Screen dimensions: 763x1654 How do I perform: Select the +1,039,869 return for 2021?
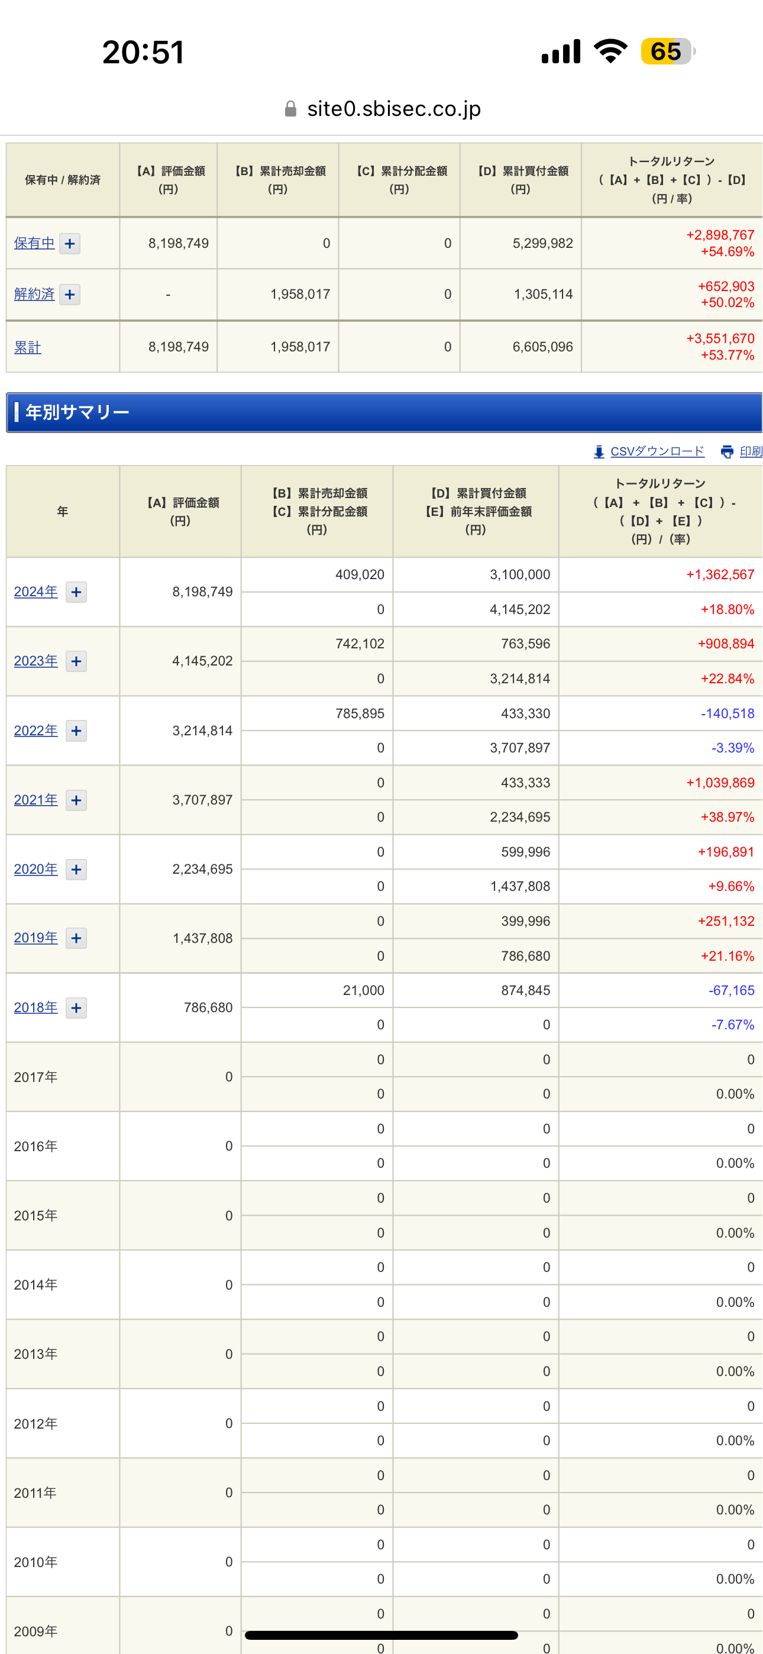720,783
